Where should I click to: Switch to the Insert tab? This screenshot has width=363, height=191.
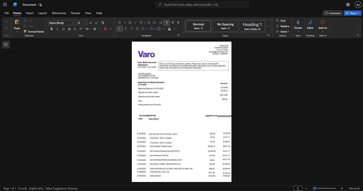click(29, 13)
